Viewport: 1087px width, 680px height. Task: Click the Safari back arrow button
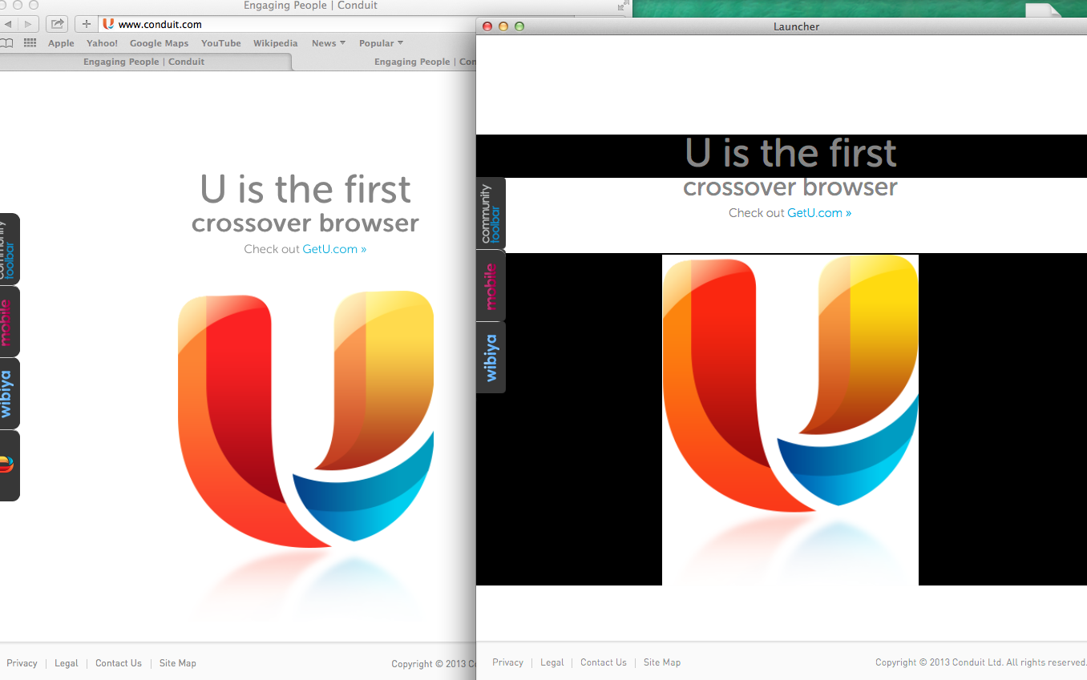[8, 24]
